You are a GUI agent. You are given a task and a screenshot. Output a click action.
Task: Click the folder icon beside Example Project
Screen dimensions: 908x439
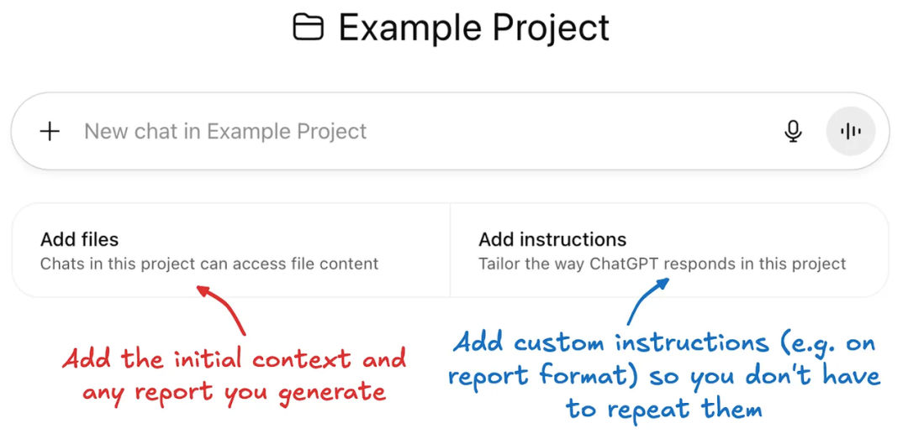(x=308, y=27)
